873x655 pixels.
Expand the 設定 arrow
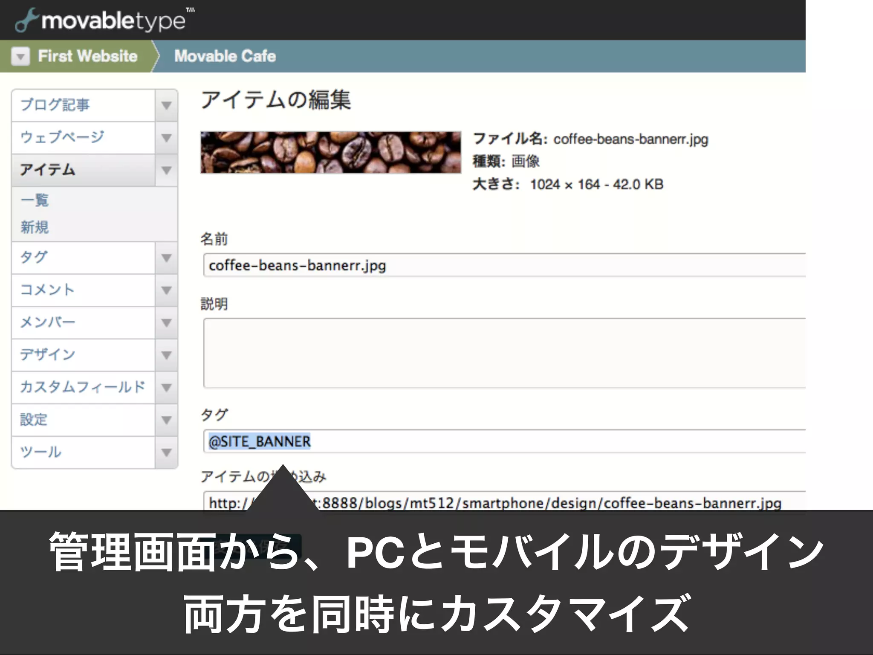(167, 420)
